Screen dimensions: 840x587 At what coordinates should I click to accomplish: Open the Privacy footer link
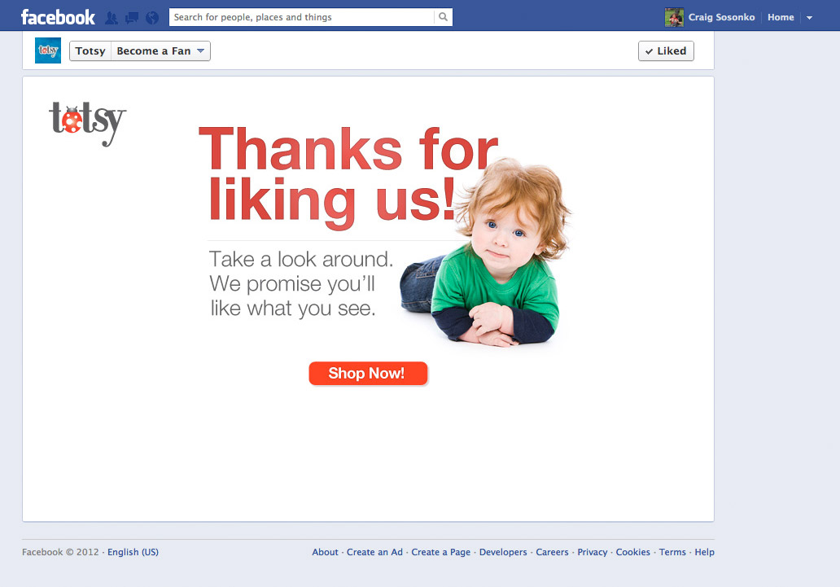pos(592,552)
